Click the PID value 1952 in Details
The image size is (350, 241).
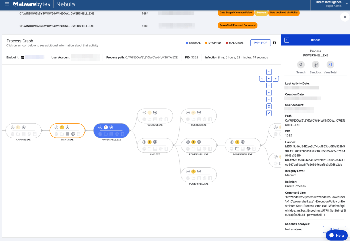pyautogui.click(x=288, y=136)
